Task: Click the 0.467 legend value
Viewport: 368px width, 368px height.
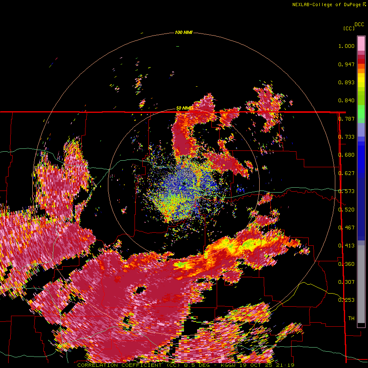Action: 346,228
